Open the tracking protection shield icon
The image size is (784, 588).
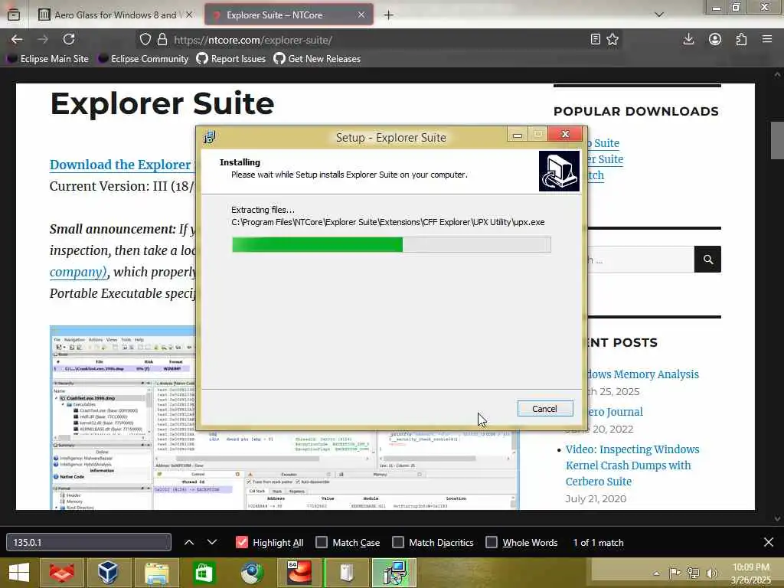145,40
